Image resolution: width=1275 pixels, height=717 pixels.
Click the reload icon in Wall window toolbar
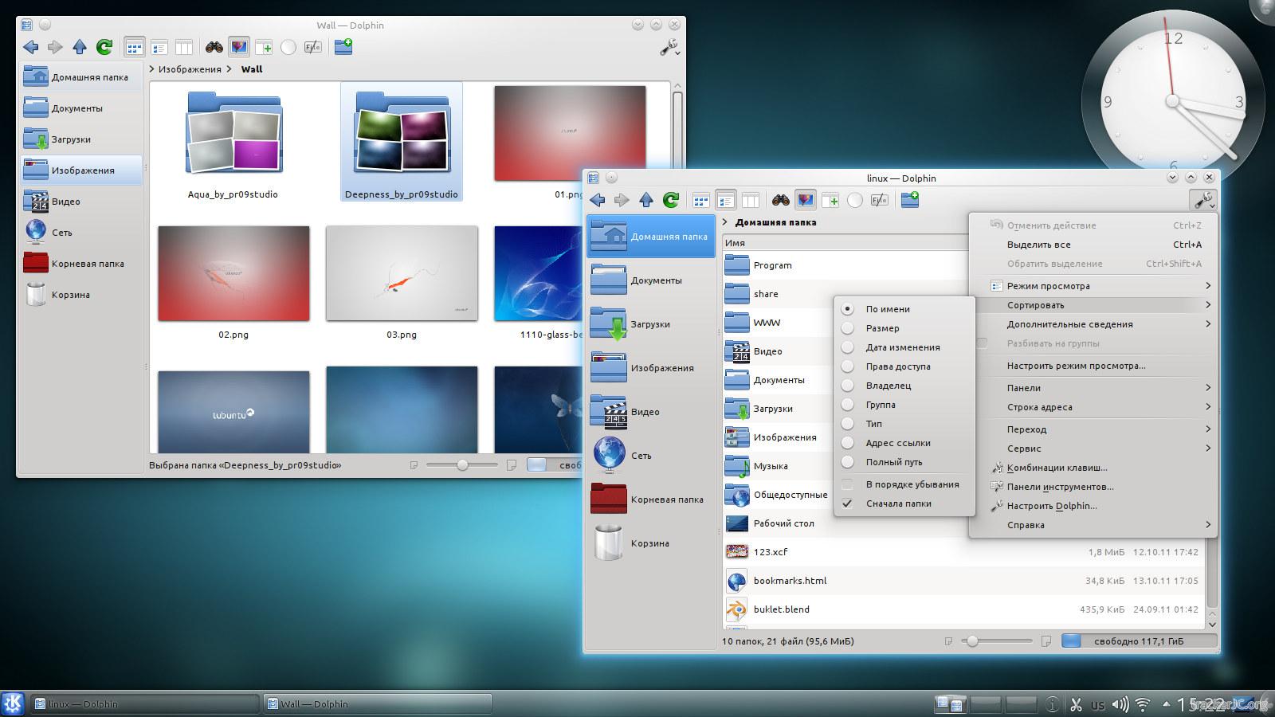(104, 47)
